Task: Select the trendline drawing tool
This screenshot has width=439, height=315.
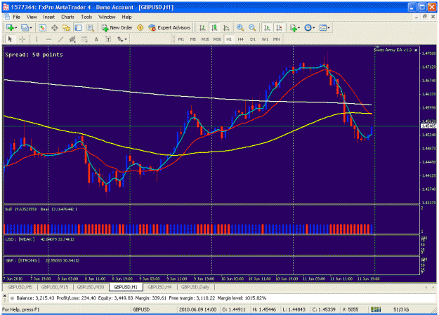Action: click(60, 39)
